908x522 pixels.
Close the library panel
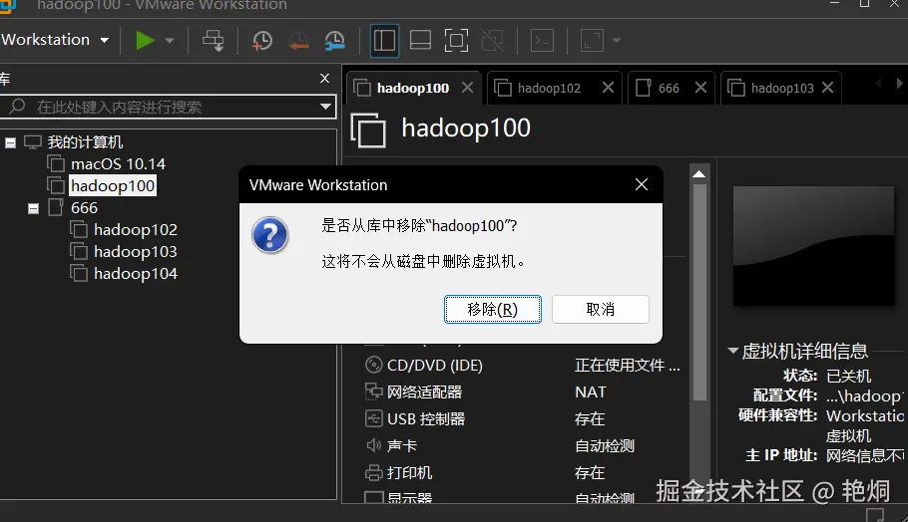[x=325, y=78]
